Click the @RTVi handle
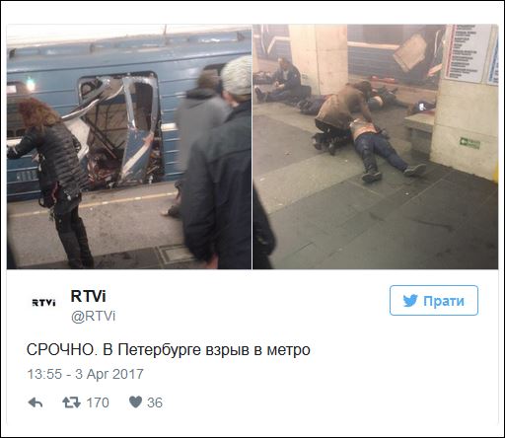Screen dimensions: 505x438 point(93,316)
